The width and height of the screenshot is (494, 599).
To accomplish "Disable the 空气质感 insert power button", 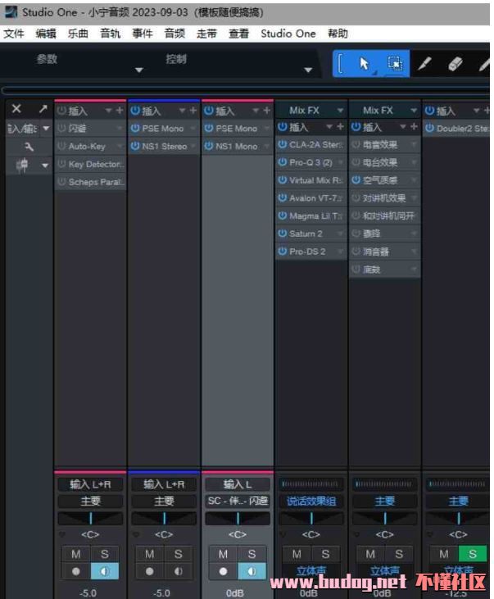I will 356,179.
